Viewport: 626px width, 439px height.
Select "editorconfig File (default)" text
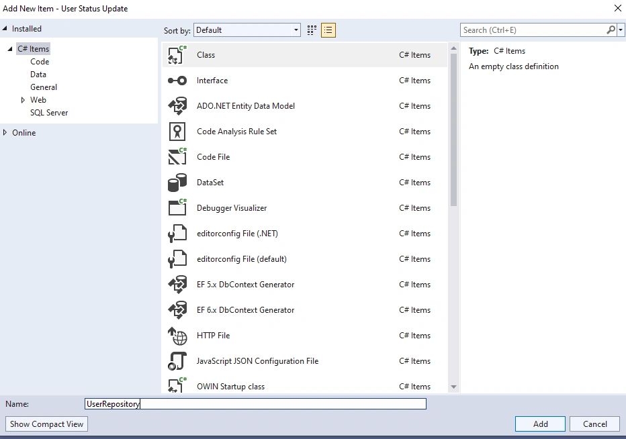[x=242, y=259]
